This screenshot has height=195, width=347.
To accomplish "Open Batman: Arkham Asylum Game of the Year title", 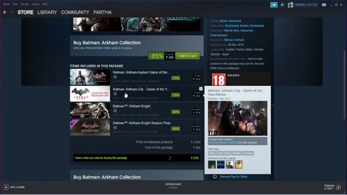I will (x=142, y=72).
